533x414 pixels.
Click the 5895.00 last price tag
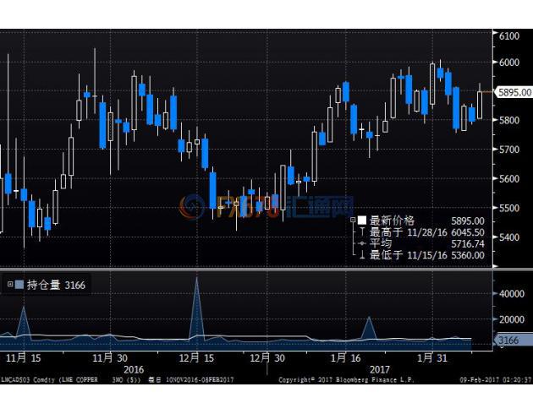(x=514, y=92)
